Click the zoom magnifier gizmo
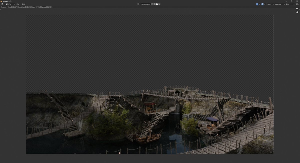The height and width of the screenshot is (163, 300). 297,8
